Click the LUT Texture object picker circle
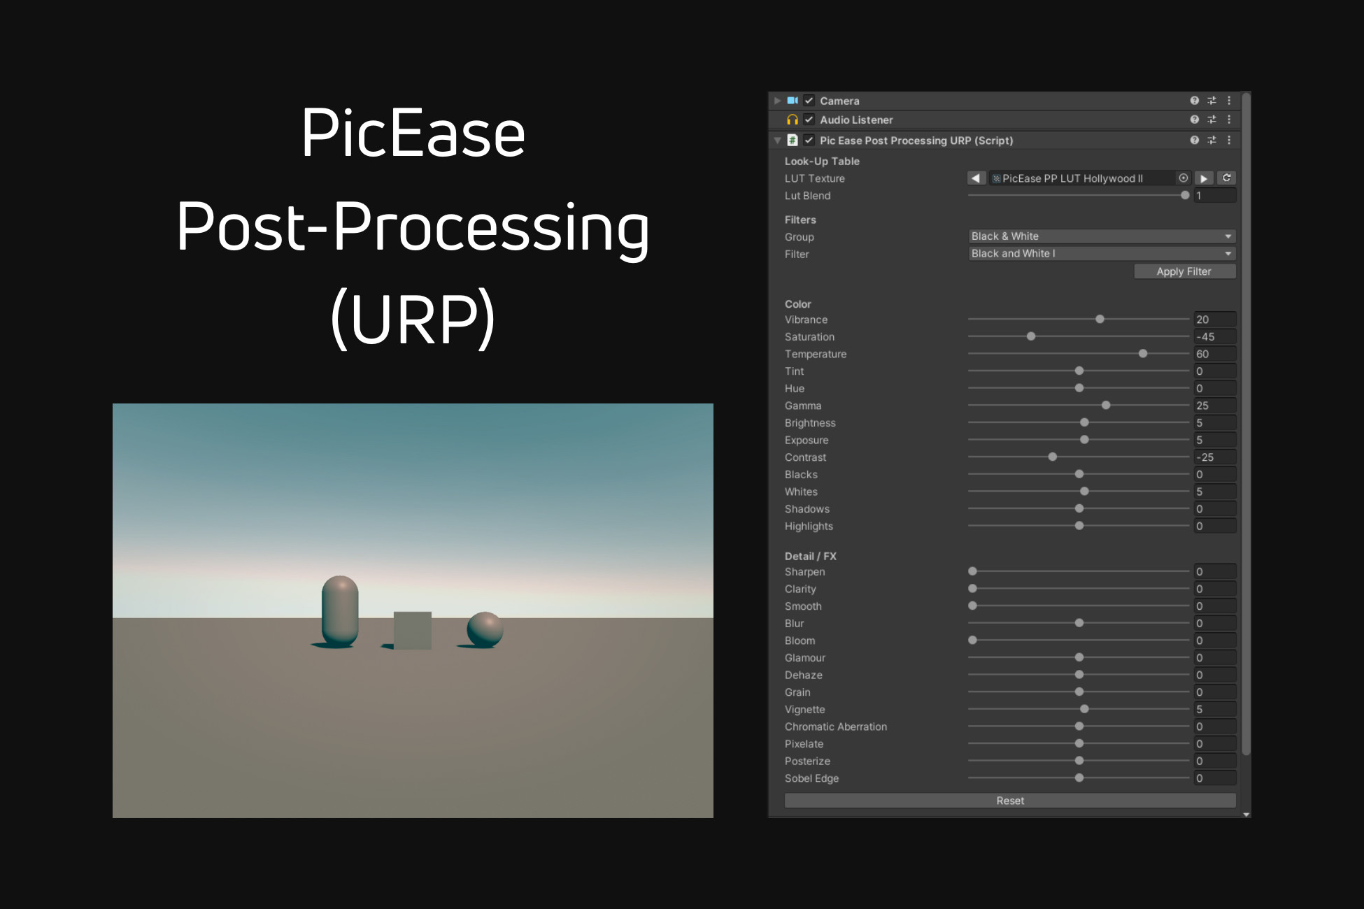Screen dimensions: 1364x909 (x=1183, y=178)
